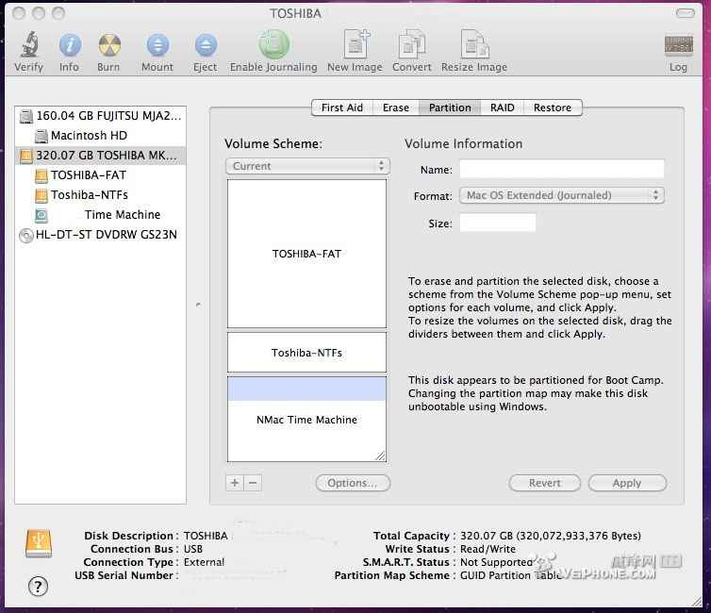Expand the Format pop-up menu
Viewport: 711px width, 613px height.
click(x=562, y=195)
